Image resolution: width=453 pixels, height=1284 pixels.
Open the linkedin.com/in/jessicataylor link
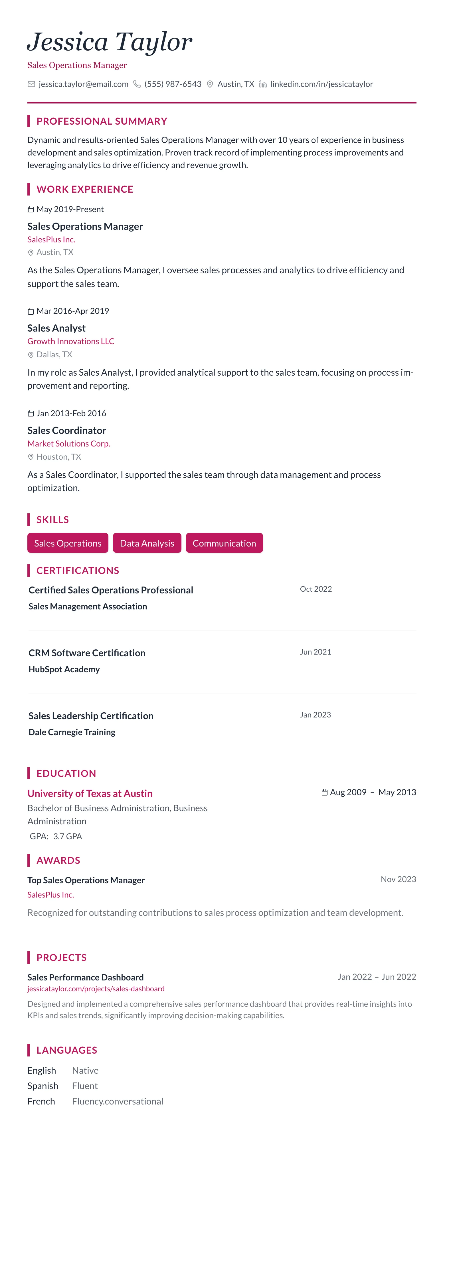click(321, 84)
